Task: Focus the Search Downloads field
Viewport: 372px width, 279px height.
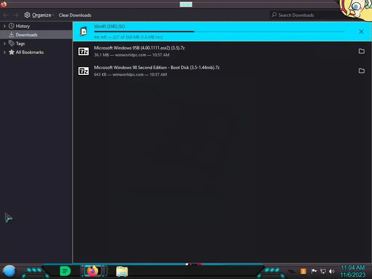Action: point(306,15)
